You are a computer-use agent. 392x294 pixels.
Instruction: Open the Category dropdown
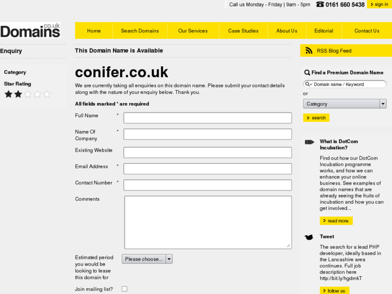[x=345, y=104]
